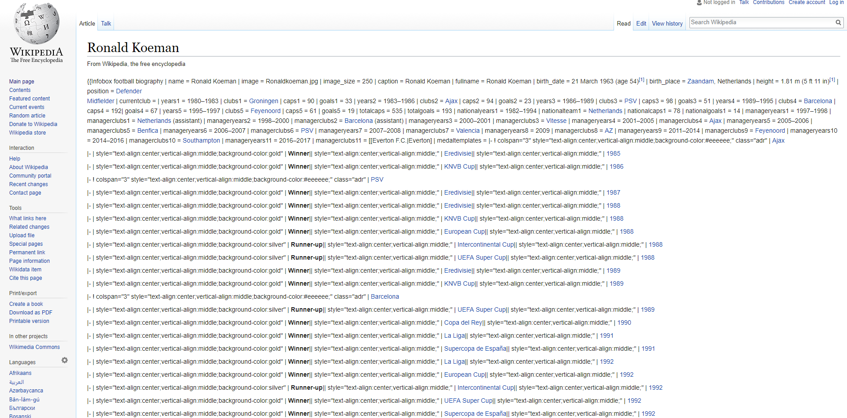Switch to the Talk tab

click(x=106, y=23)
